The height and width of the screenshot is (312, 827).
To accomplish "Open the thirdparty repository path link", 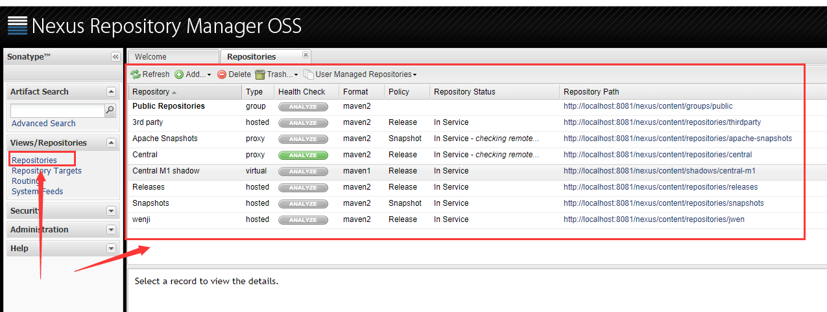I will pos(662,122).
